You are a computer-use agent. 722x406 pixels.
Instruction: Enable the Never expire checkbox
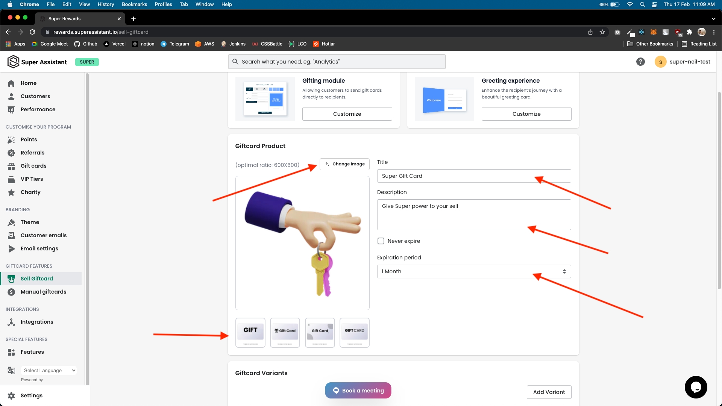tap(381, 241)
